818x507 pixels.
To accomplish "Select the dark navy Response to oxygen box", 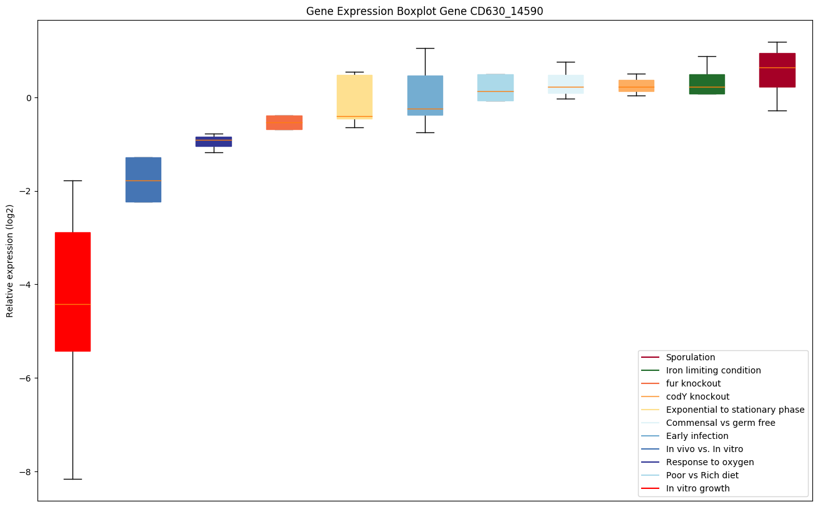I will pos(214,142).
